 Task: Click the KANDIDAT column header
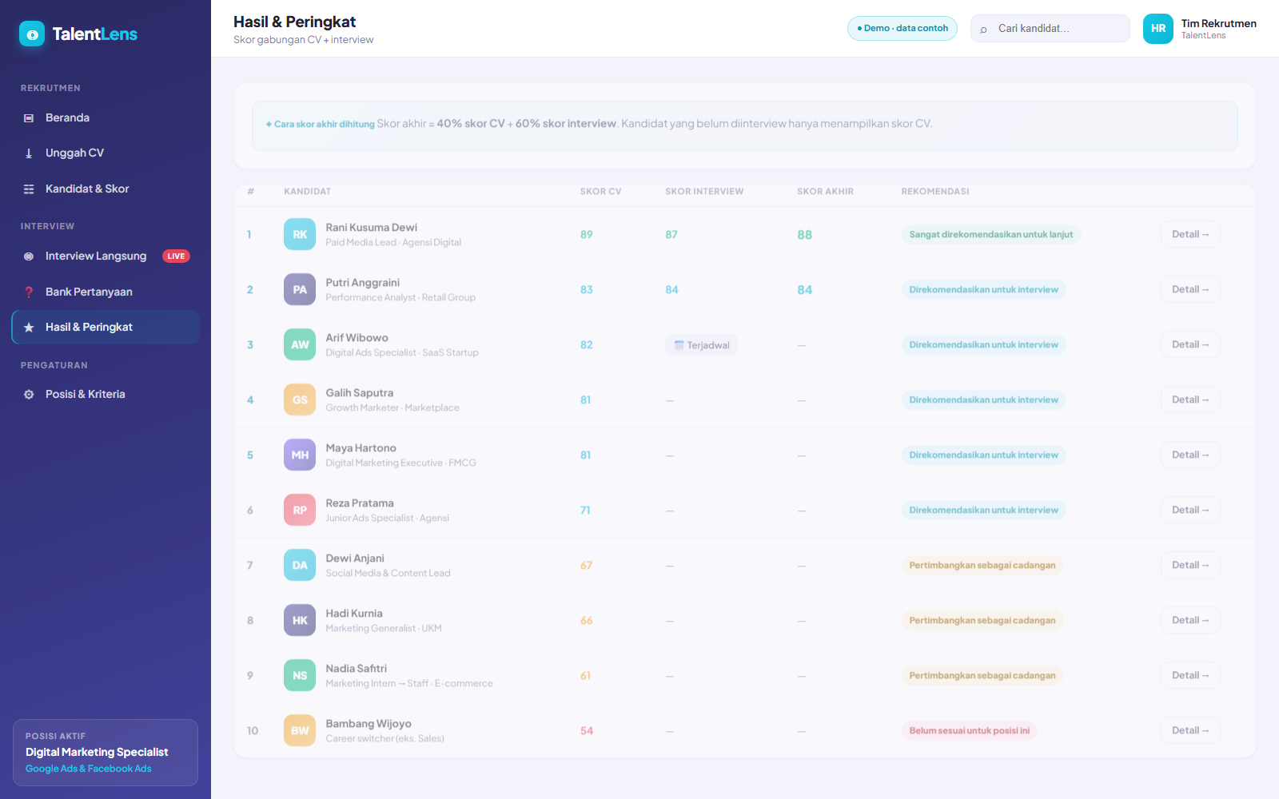pyautogui.click(x=307, y=192)
